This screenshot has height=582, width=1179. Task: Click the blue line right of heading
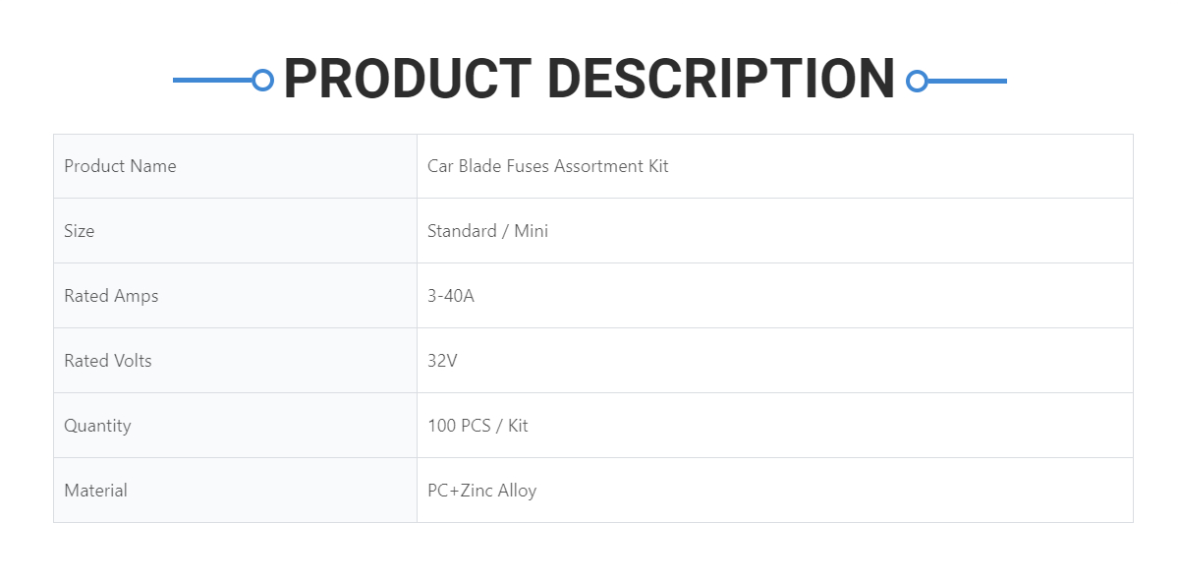pyautogui.click(x=968, y=81)
